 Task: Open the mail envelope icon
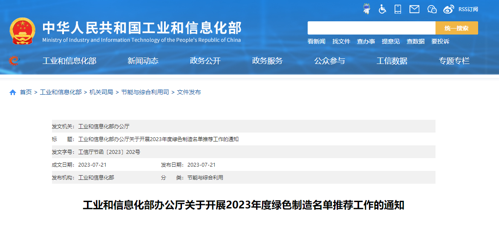[x=414, y=9]
